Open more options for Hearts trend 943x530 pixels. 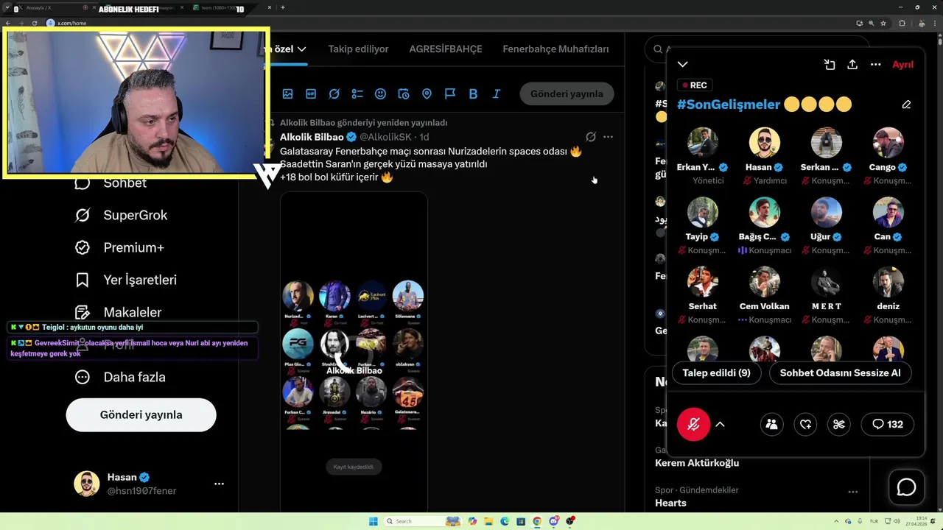pos(852,491)
